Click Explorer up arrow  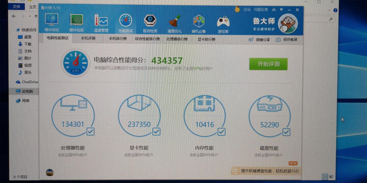click(36, 16)
